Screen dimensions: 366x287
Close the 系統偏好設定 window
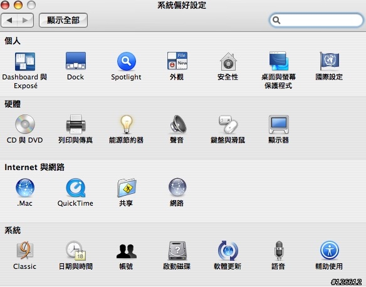click(5, 5)
